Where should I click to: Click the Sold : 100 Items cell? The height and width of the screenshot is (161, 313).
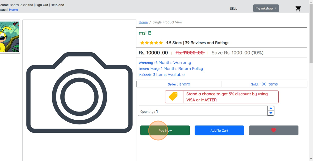264,84
